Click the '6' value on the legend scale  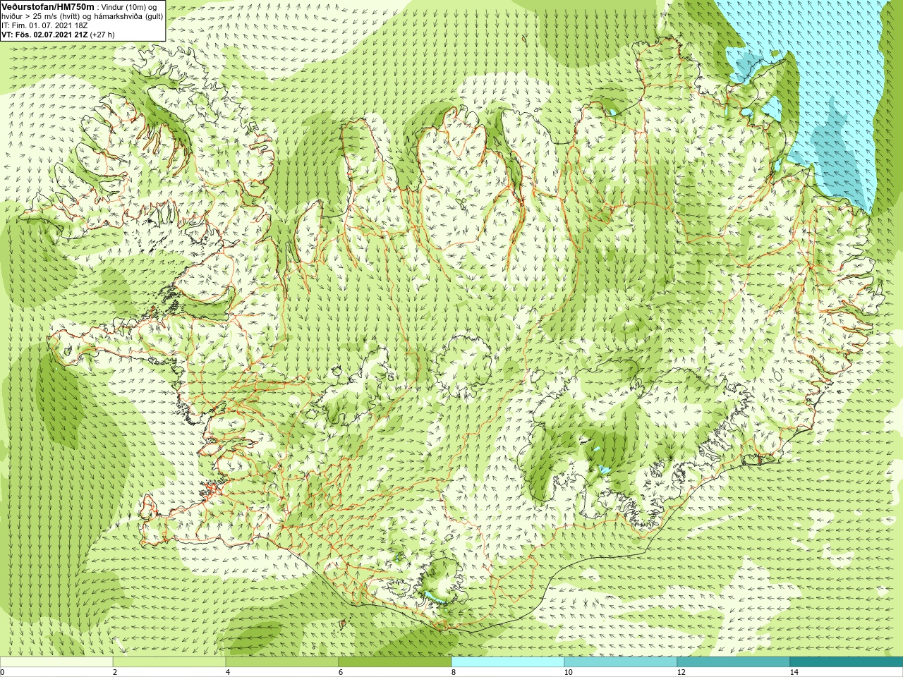(x=341, y=672)
